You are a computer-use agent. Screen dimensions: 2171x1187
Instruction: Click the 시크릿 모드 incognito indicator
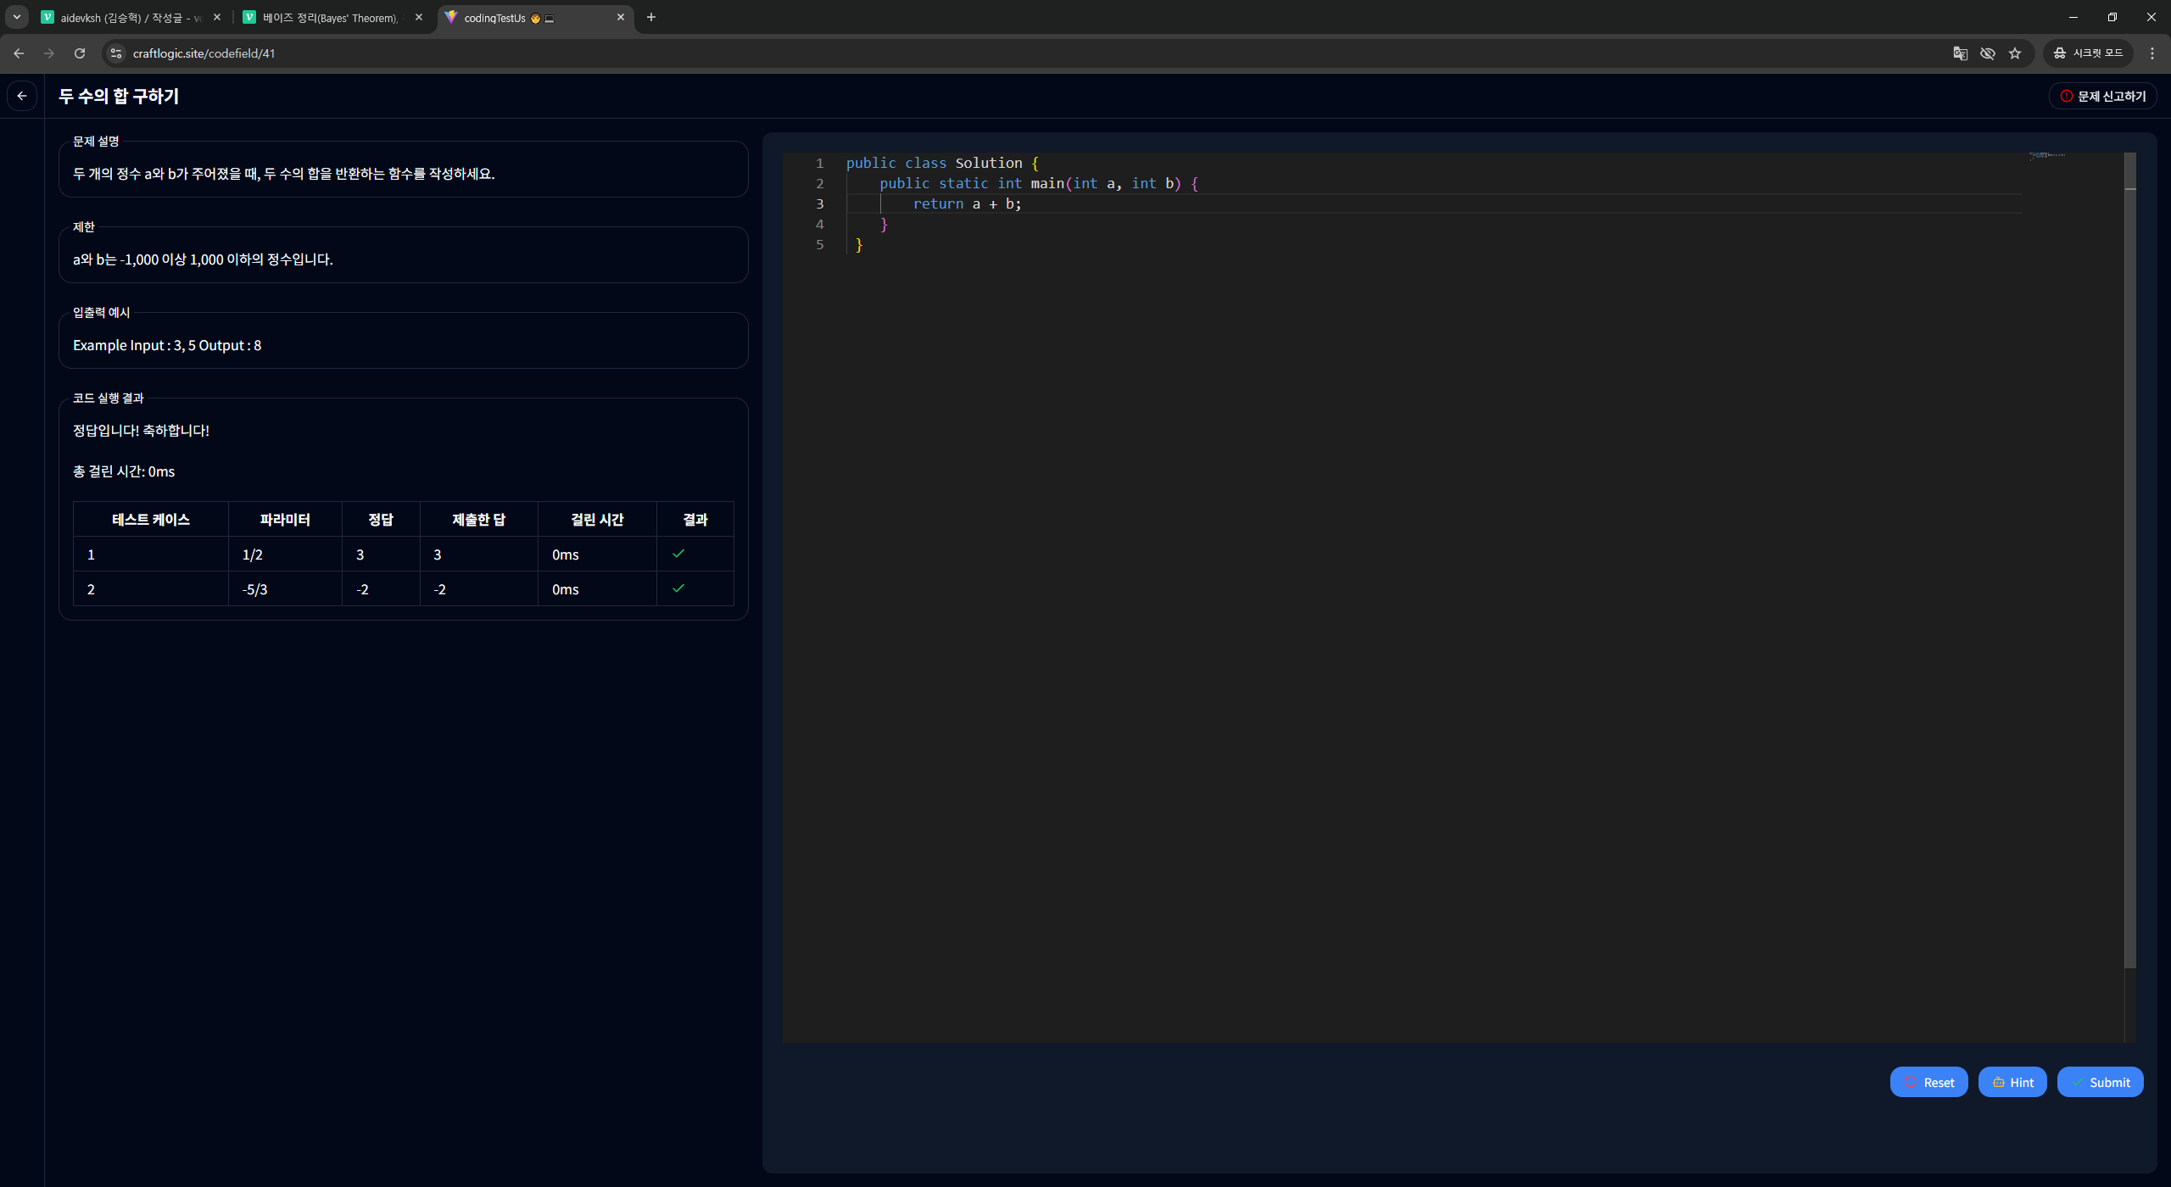[2088, 53]
